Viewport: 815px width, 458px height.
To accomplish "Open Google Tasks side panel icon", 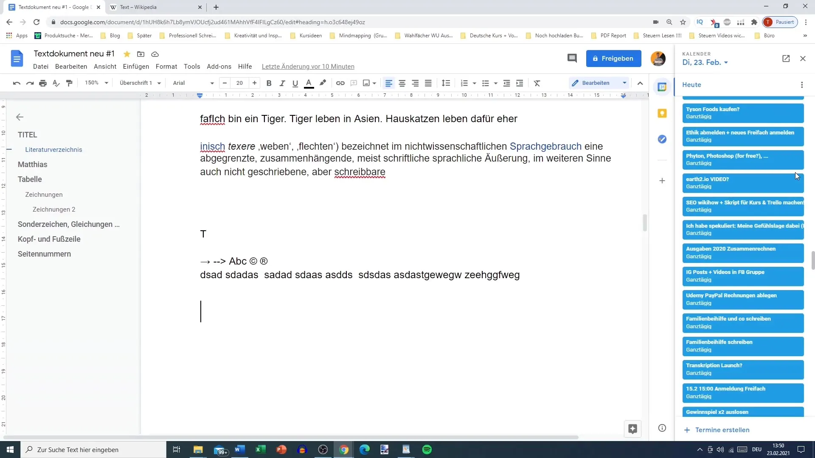I will pos(662,139).
